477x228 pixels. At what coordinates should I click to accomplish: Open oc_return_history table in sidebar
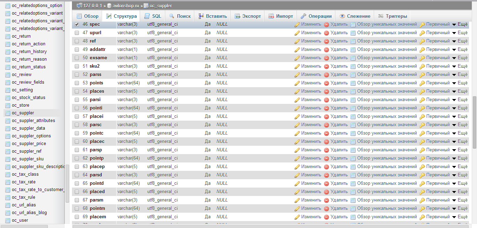tap(29, 52)
